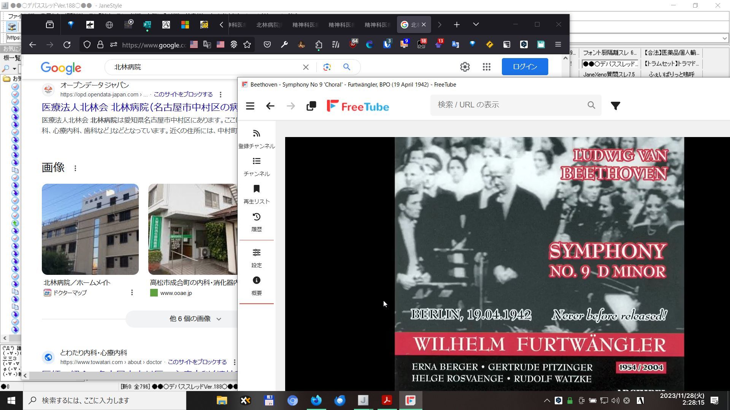Open site permissions icon in address bar
730x410 pixels.
pyautogui.click(x=113, y=45)
